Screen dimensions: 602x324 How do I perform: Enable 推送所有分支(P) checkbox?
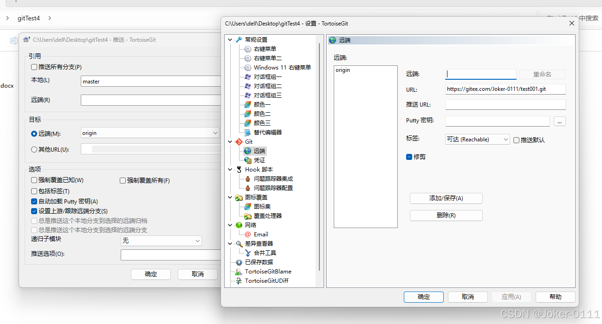click(34, 67)
